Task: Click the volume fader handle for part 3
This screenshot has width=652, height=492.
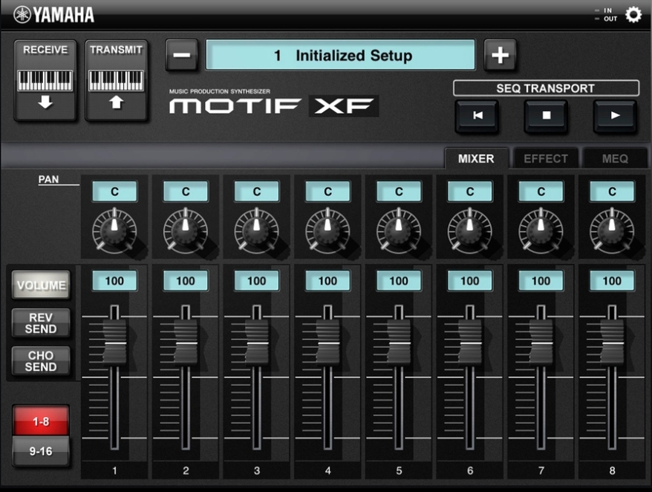Action: pyautogui.click(x=256, y=344)
